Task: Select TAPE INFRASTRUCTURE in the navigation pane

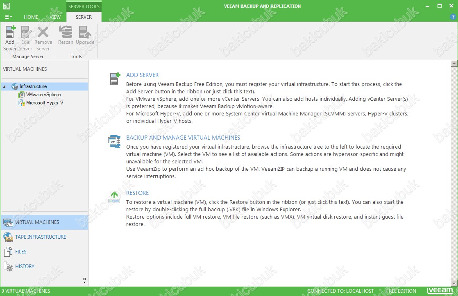Action: [x=41, y=237]
